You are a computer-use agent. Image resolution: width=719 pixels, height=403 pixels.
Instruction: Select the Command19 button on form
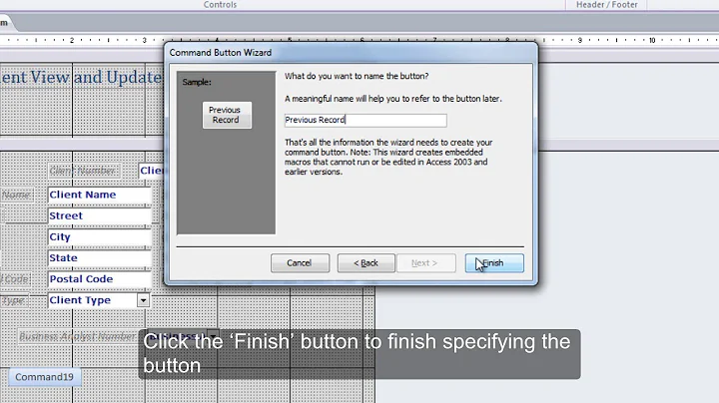click(45, 377)
